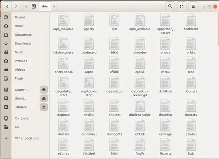219x159 pixels.
Task: Select the capsh file
Action: 89,65
